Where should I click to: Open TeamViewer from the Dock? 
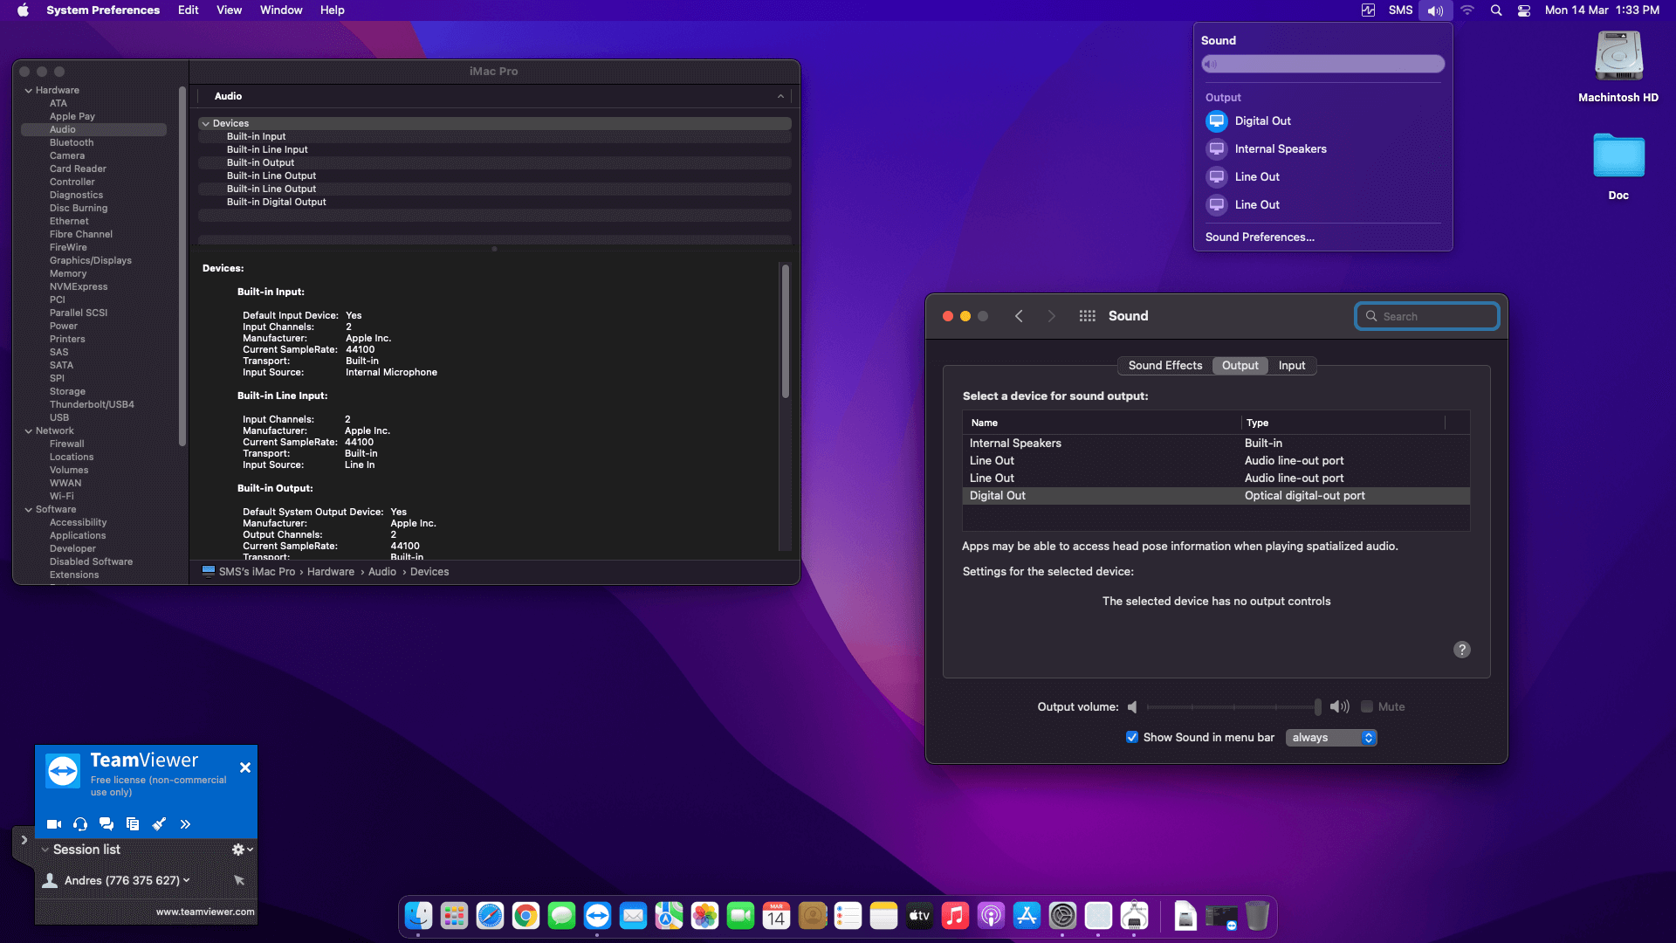597,916
